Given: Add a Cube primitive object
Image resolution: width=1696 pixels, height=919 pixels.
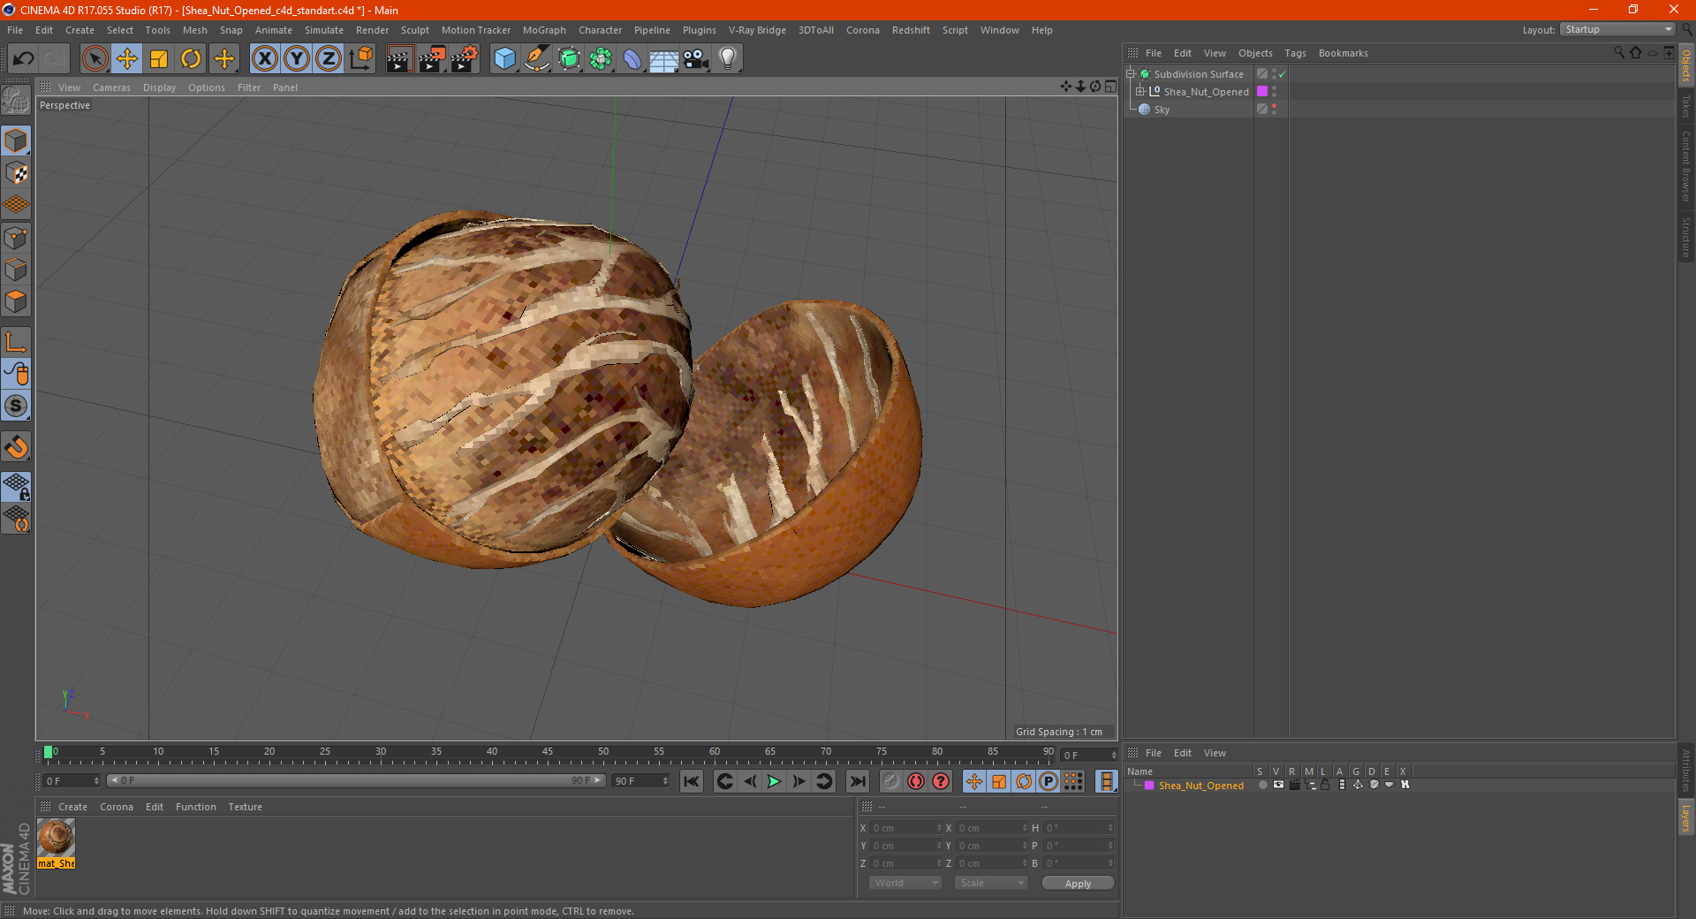Looking at the screenshot, I should click(504, 59).
